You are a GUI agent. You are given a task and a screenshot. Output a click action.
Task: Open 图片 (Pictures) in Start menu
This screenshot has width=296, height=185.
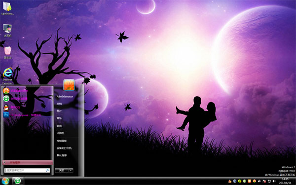[59, 111]
